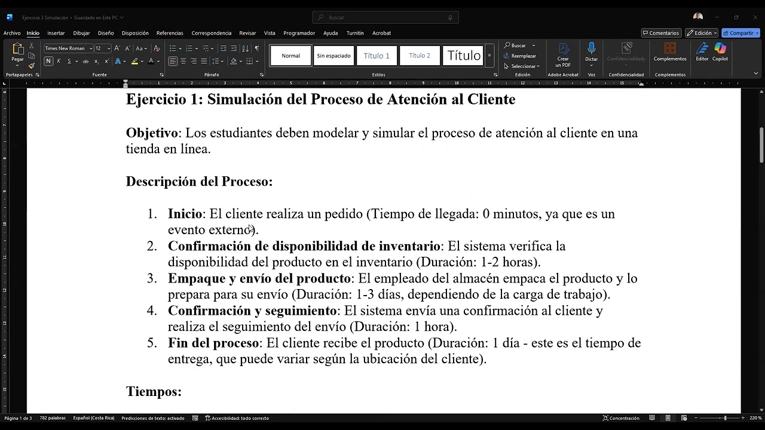This screenshot has height=430, width=765.
Task: Open the Párrafo dialog launcher
Action: [x=262, y=75]
